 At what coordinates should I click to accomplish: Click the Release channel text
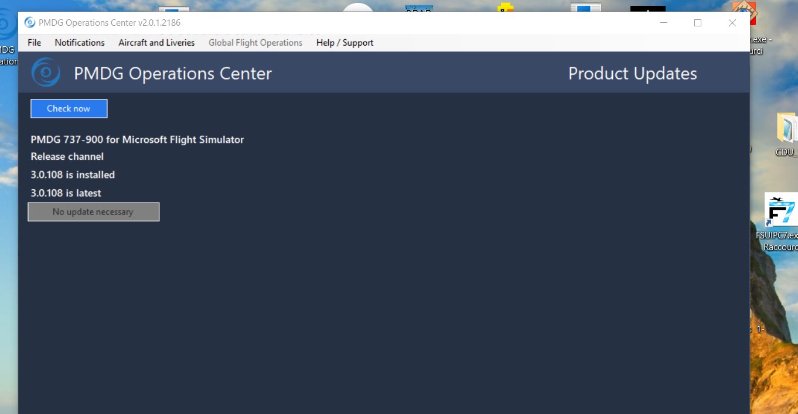[x=67, y=156]
